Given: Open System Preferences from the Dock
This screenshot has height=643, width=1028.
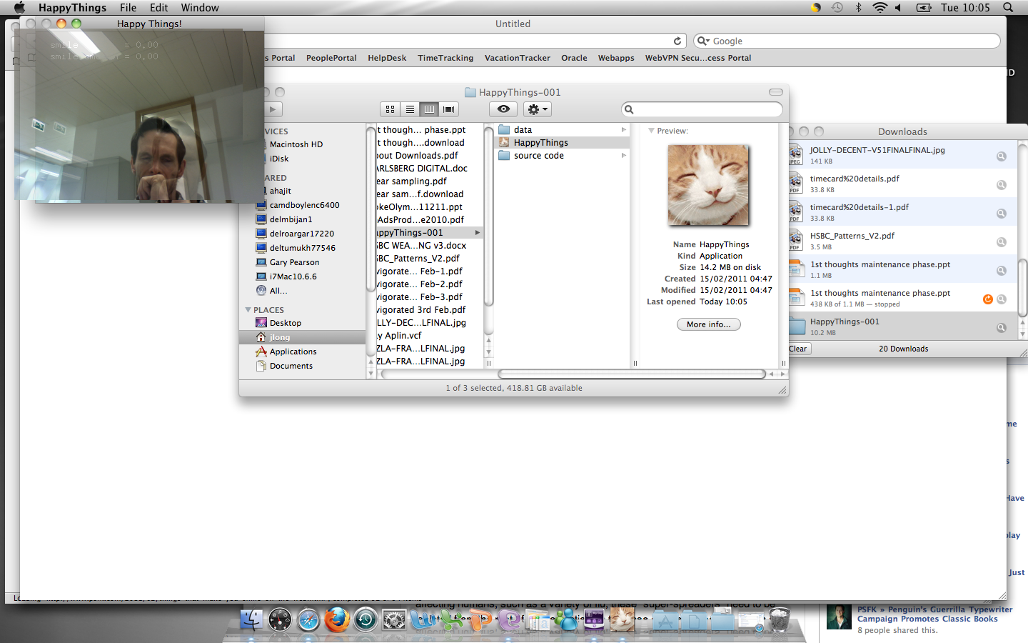Looking at the screenshot, I should pos(394,619).
